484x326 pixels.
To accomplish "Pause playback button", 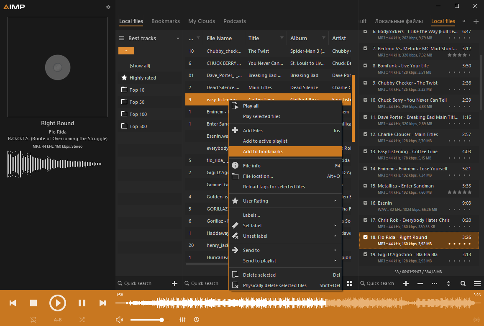I will (82, 303).
